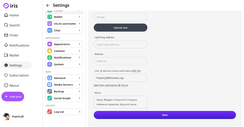Expand the Chat settings chevron
This screenshot has width=244, height=127.
tap(80, 30)
